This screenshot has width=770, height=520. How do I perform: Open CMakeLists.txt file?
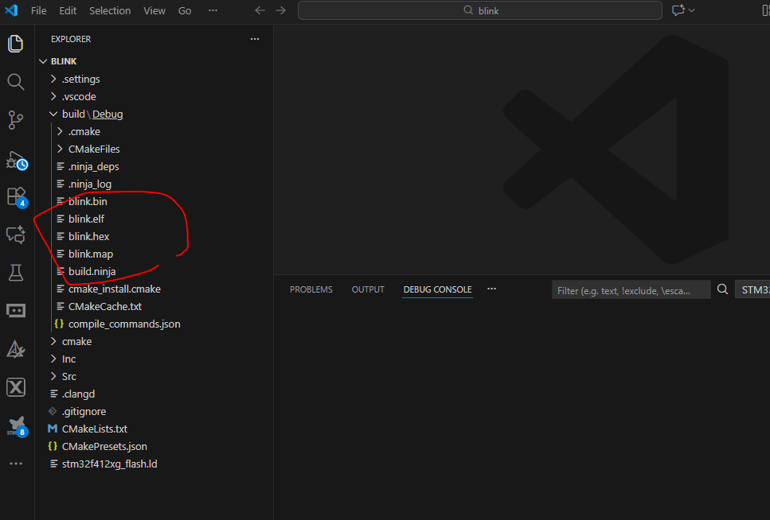94,429
